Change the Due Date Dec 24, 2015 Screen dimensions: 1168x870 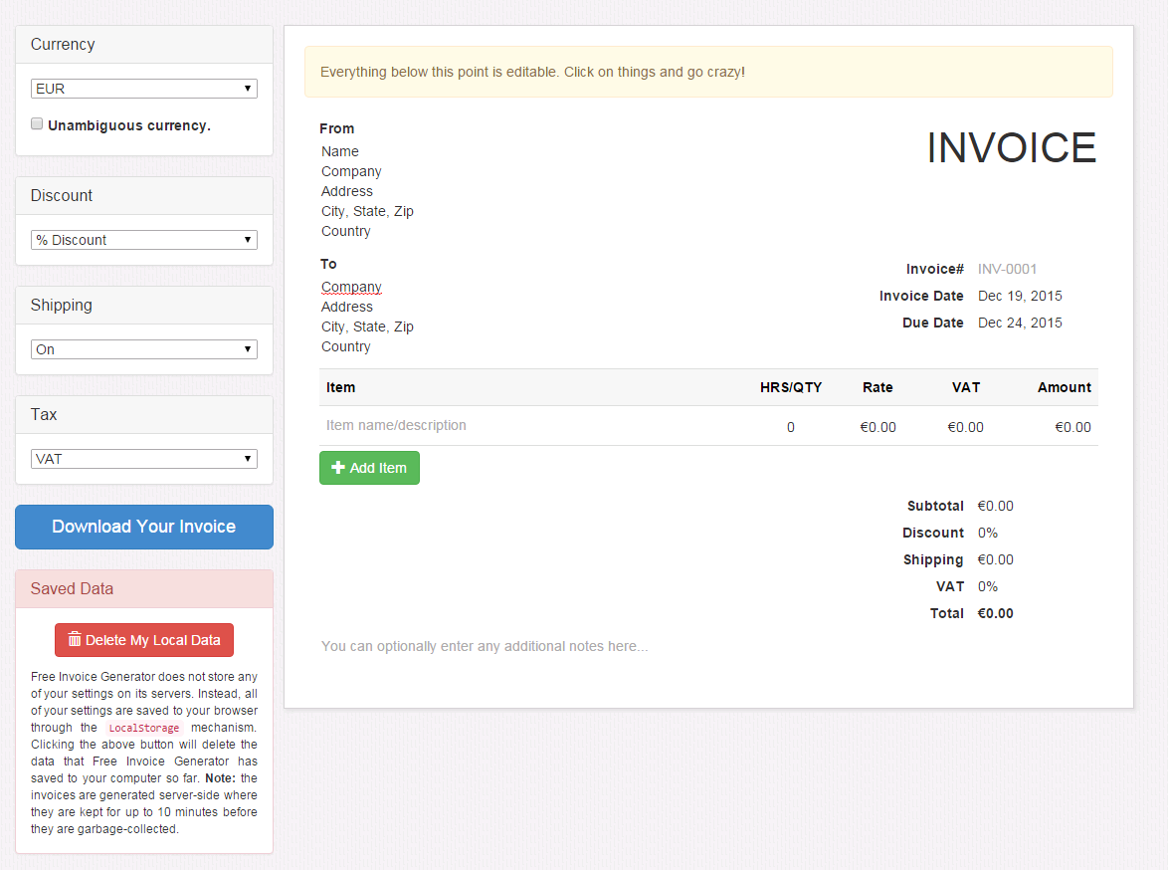(1019, 323)
